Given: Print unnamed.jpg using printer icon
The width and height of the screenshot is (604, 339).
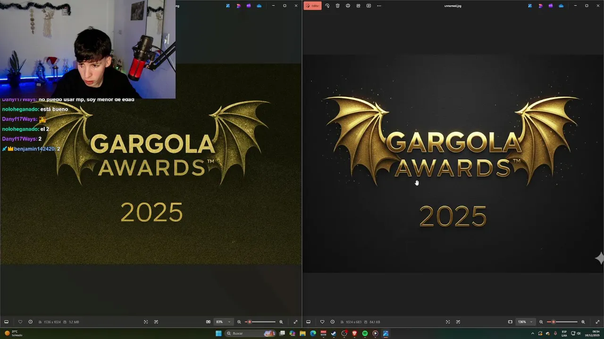Looking at the screenshot, I should [x=348, y=6].
